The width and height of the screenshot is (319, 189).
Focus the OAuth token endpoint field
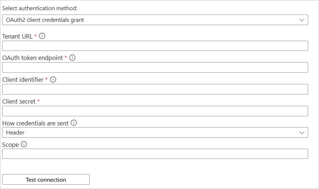[155, 67]
